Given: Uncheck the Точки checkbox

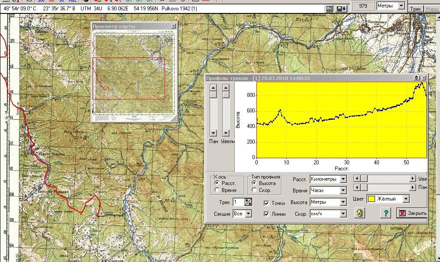Looking at the screenshot, I should [267, 203].
